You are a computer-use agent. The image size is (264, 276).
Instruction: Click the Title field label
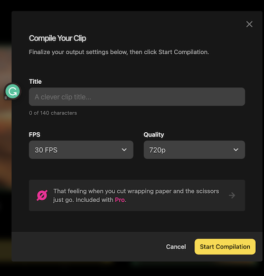point(35,82)
